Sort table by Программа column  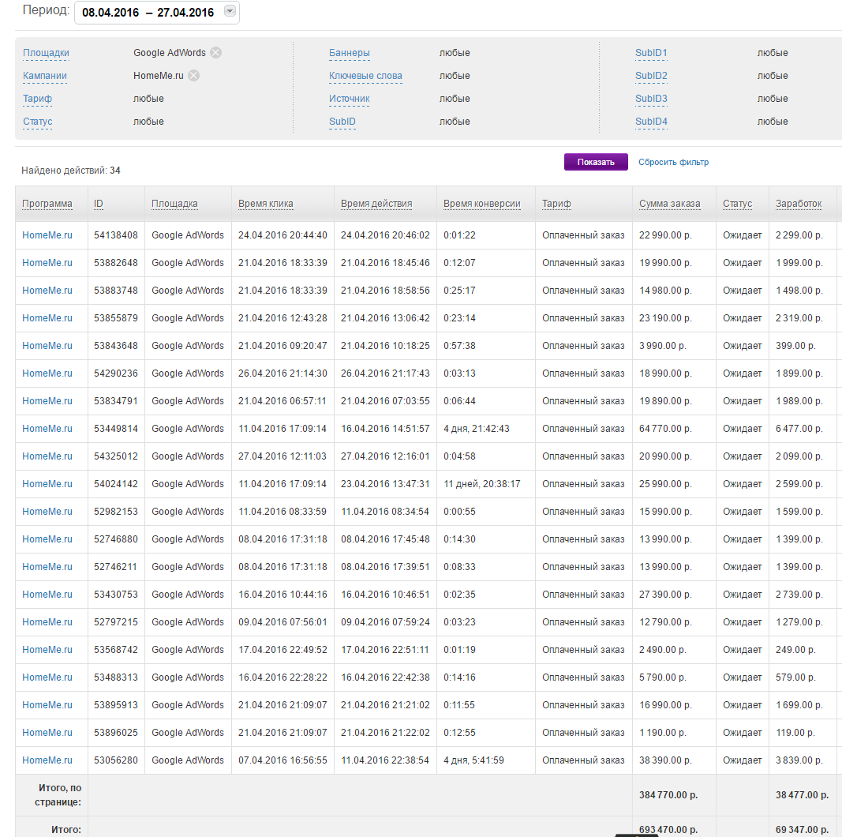tap(47, 204)
